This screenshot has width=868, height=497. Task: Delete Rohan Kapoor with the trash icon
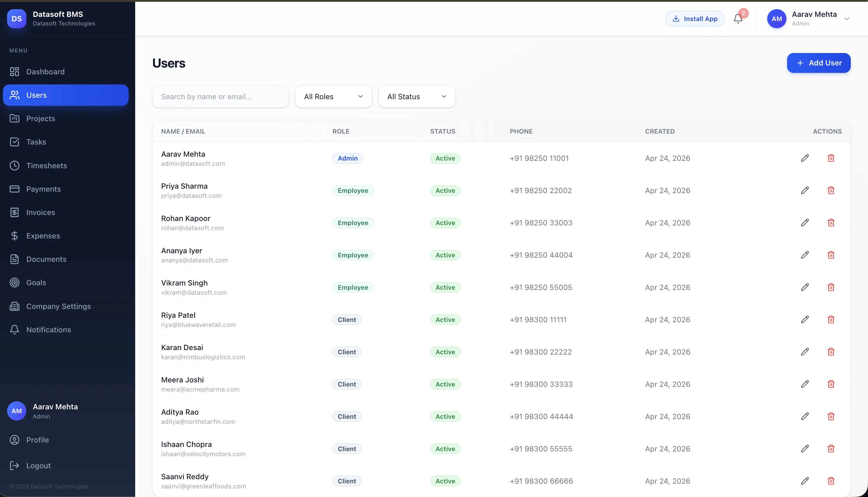(x=831, y=222)
